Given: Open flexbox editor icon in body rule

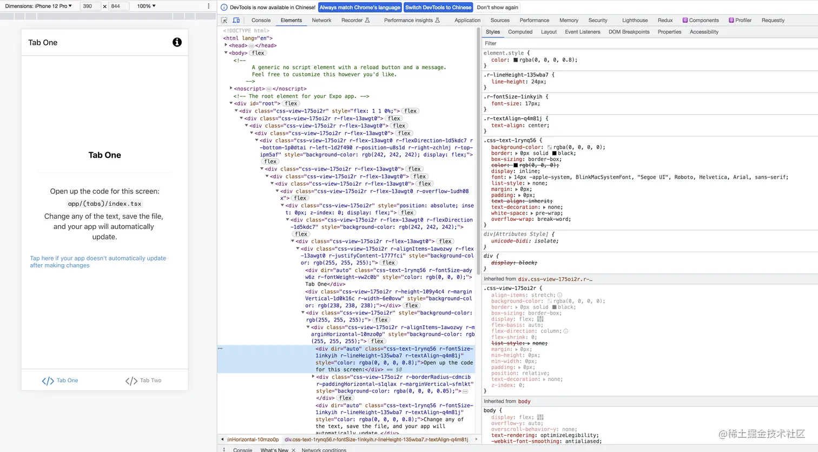Looking at the screenshot, I should pos(540,417).
